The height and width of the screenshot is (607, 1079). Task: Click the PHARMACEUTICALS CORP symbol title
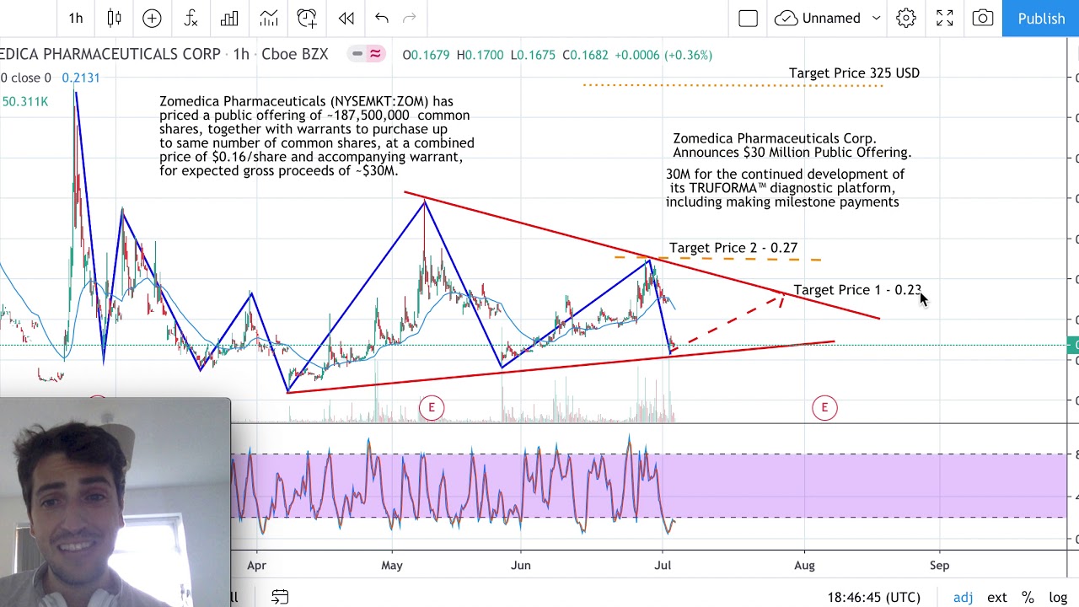(x=110, y=54)
